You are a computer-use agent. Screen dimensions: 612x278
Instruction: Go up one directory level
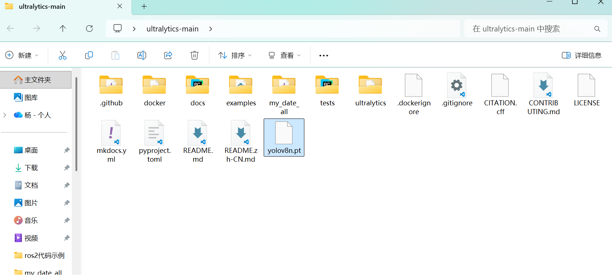coord(63,29)
